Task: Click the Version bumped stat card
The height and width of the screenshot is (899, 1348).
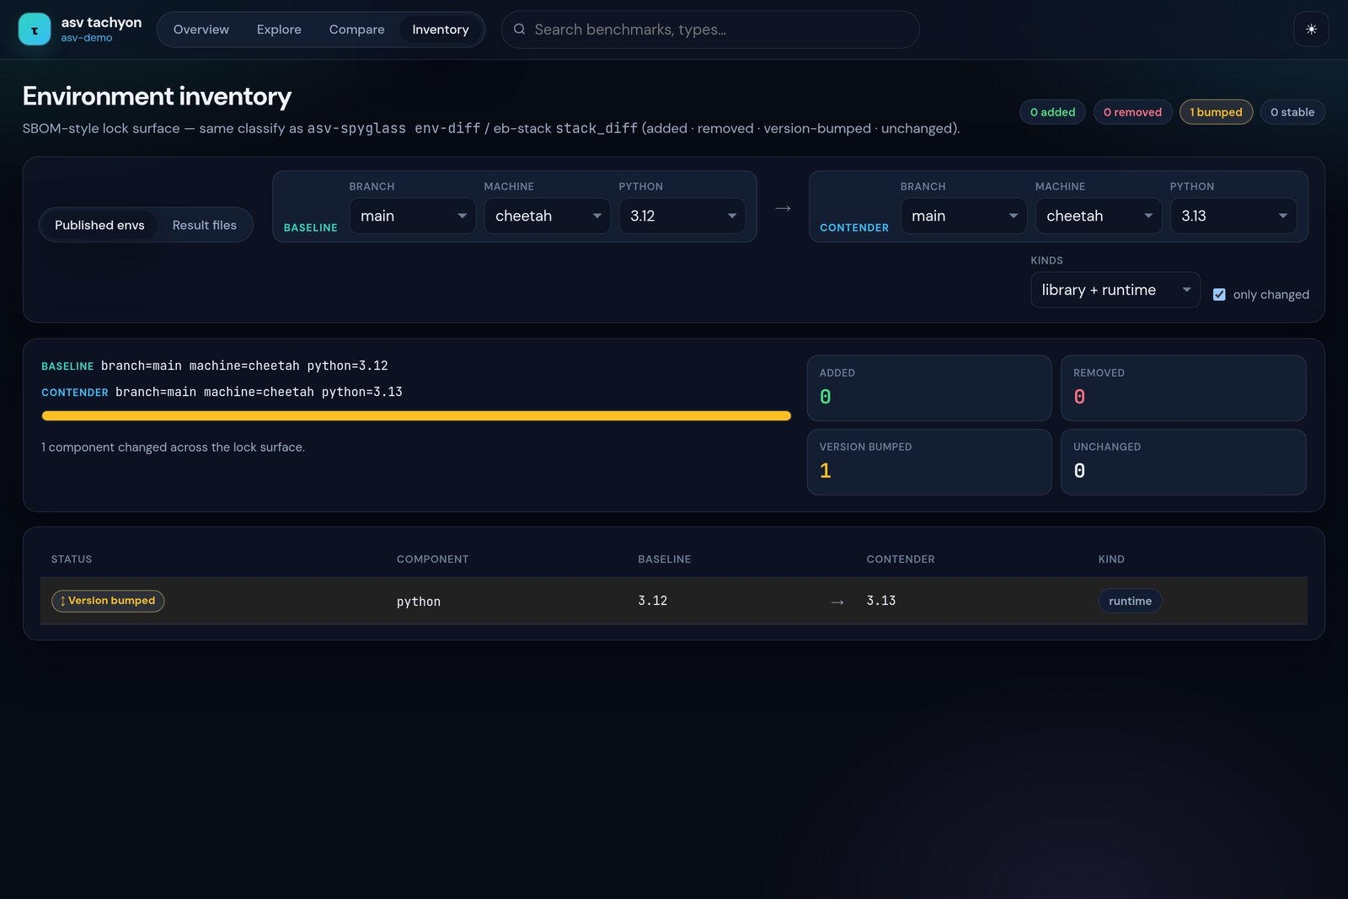Action: pyautogui.click(x=929, y=463)
